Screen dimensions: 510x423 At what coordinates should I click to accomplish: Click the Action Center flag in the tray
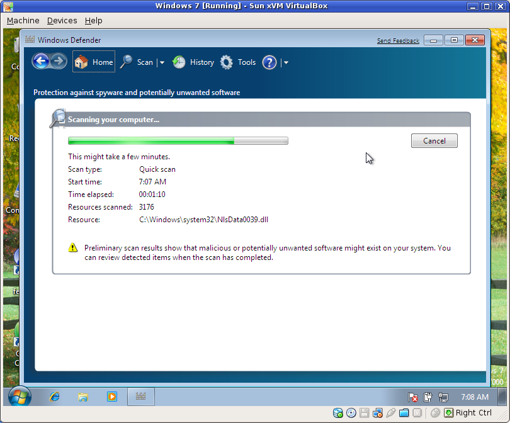pyautogui.click(x=413, y=397)
